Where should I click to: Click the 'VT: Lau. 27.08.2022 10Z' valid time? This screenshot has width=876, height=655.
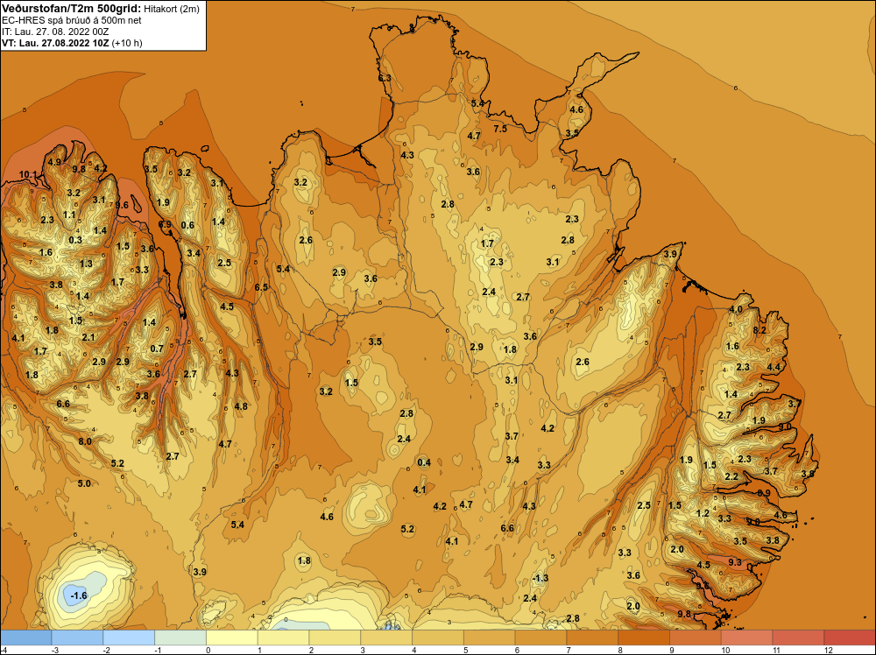tap(55, 43)
